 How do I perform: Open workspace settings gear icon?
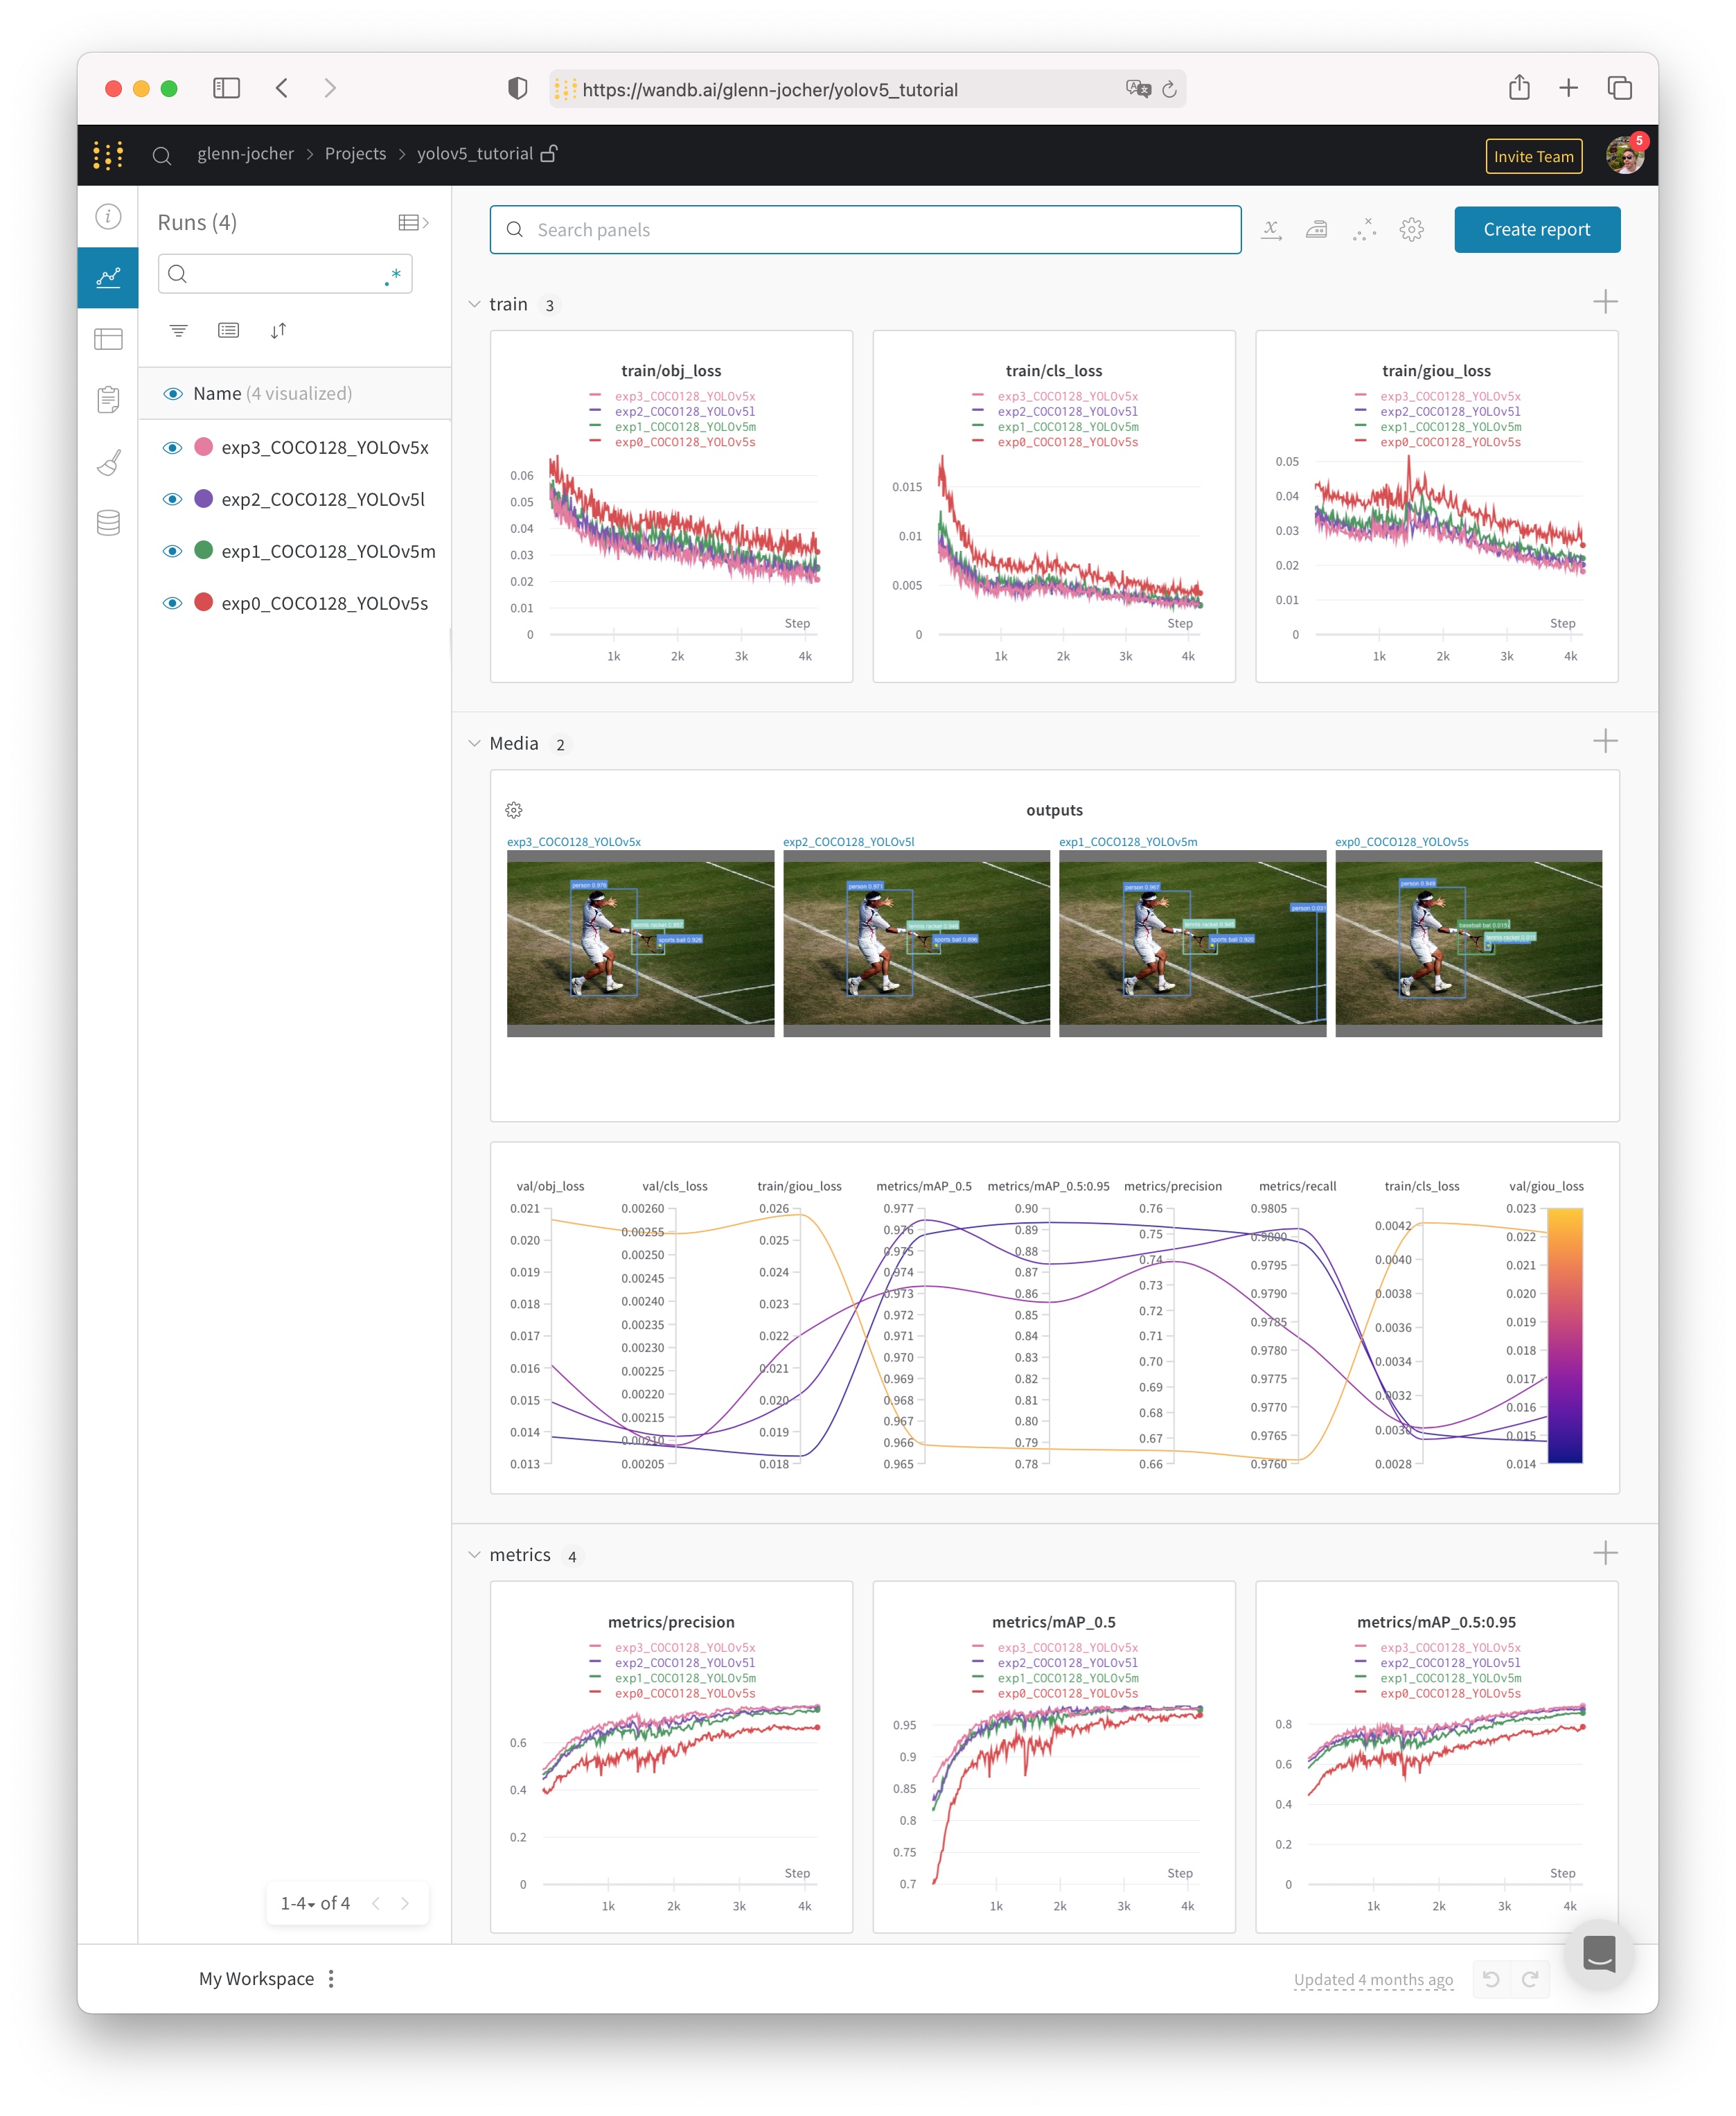click(x=1411, y=230)
